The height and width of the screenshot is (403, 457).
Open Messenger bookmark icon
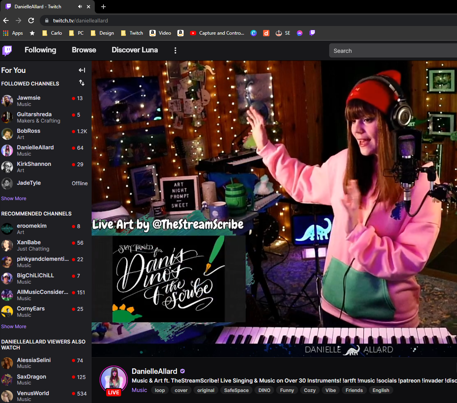coord(300,33)
